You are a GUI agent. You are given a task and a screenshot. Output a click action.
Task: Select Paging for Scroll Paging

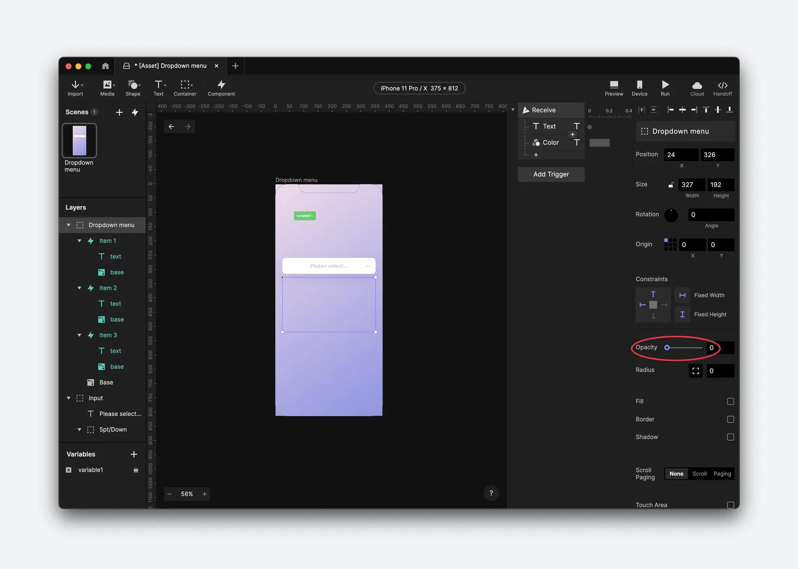click(722, 474)
